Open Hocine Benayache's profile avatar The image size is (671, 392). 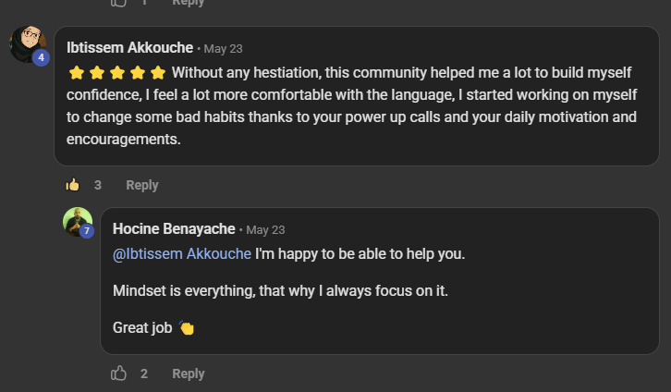(x=78, y=222)
